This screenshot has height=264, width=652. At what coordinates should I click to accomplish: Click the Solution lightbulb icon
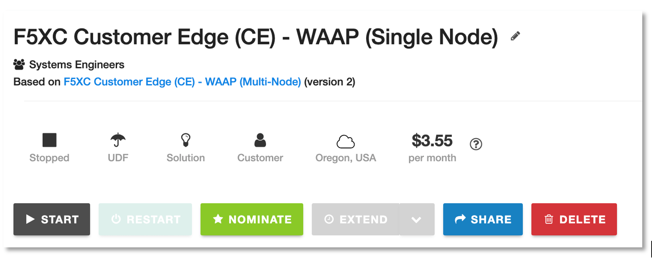point(186,140)
